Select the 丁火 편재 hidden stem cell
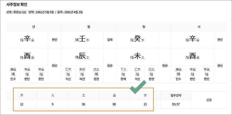Image resolution: width=232 pixels, height=115 pixels. [123, 74]
